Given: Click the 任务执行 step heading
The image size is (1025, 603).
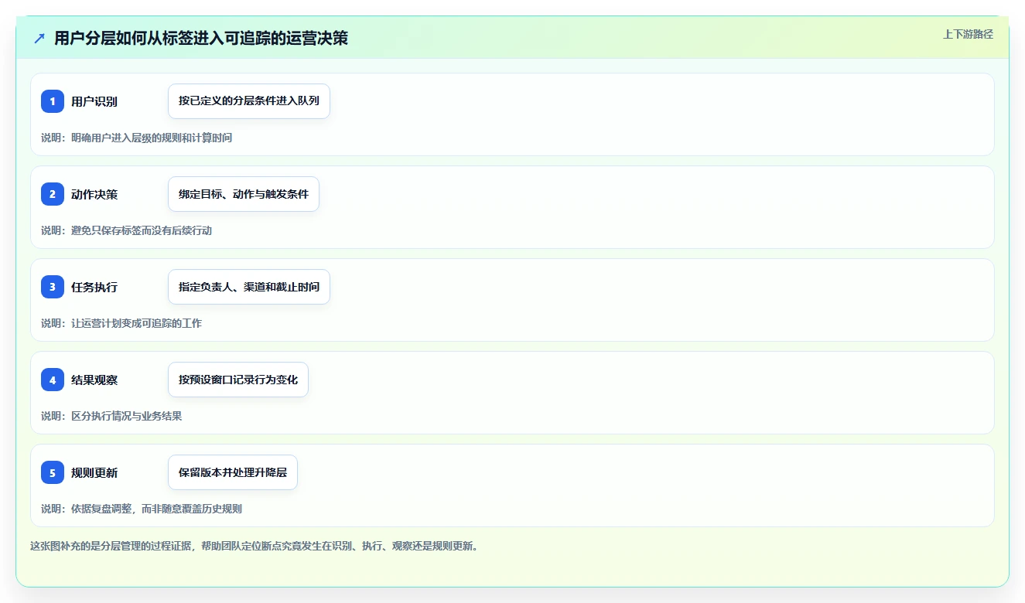Looking at the screenshot, I should click(94, 287).
